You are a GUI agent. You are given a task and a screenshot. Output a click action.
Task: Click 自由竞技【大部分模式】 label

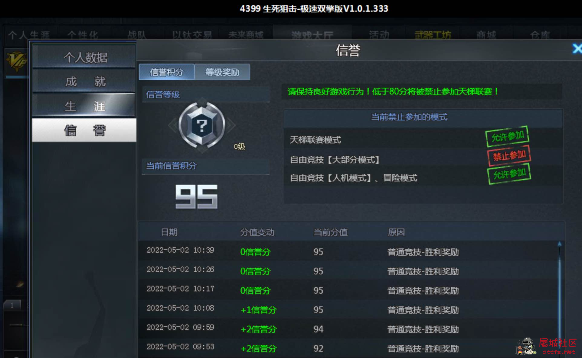[335, 159]
